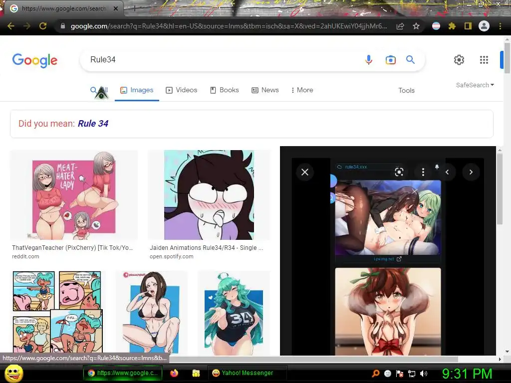Open the Google apps grid
Screen dimensions: 511x383
[484, 60]
